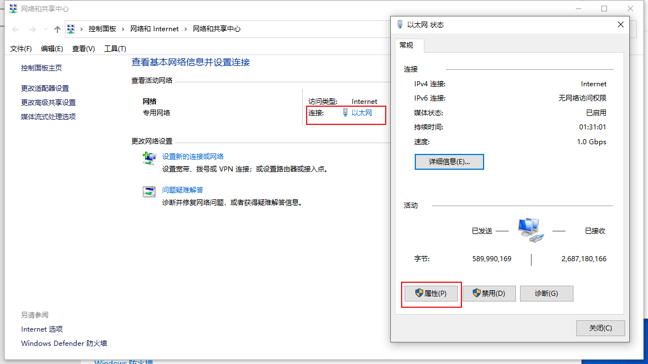Open the 更改适配器设置 link
Image resolution: width=648 pixels, height=364 pixels.
pyautogui.click(x=45, y=89)
